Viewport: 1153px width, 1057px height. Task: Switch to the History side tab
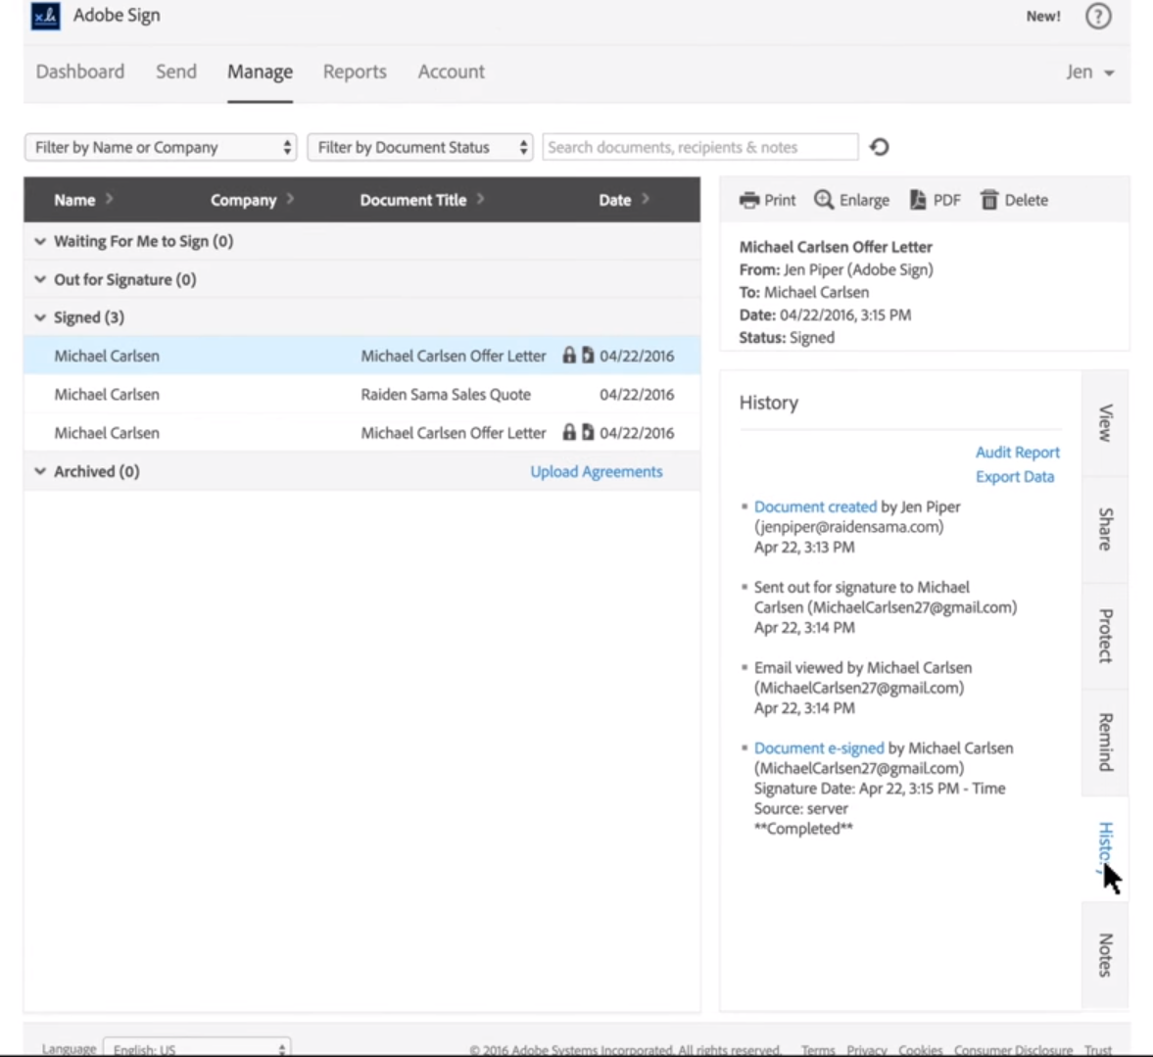click(1104, 848)
